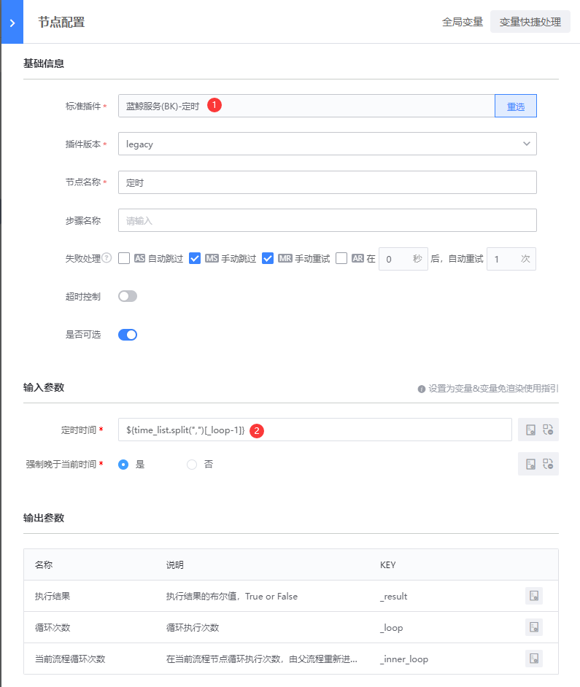Select 是 for 强制晚于当前时间
This screenshot has width=580, height=687.
[x=123, y=465]
